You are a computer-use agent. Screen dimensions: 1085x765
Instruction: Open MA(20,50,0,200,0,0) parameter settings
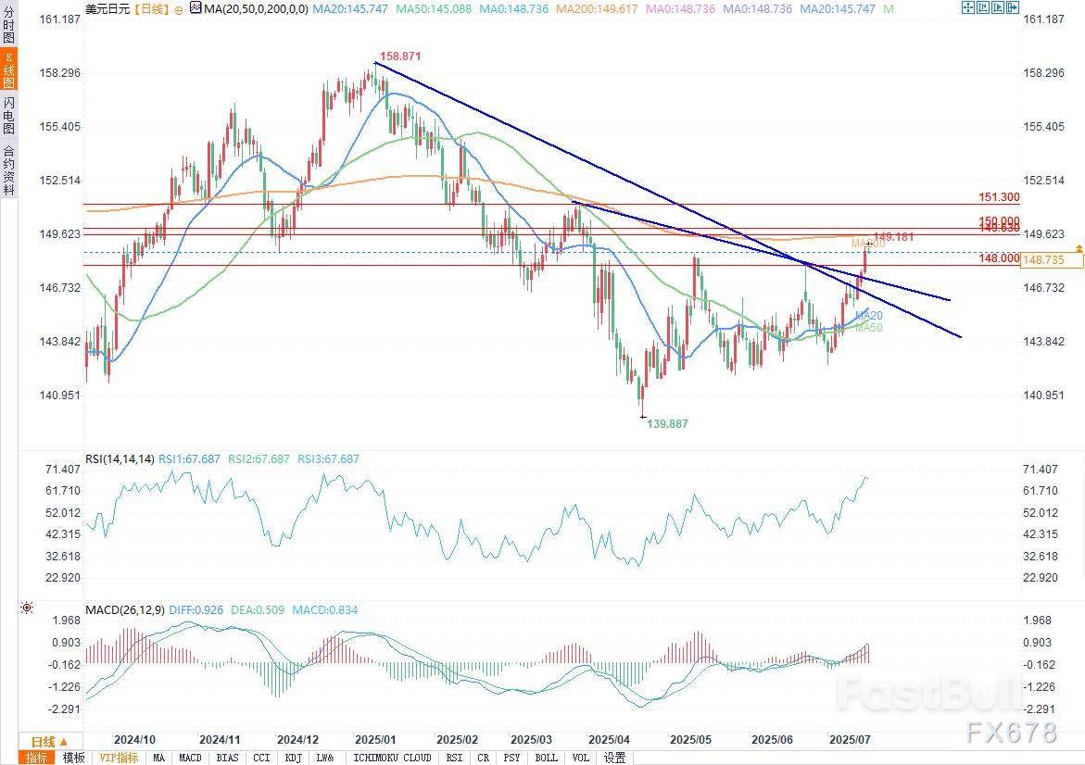(256, 8)
